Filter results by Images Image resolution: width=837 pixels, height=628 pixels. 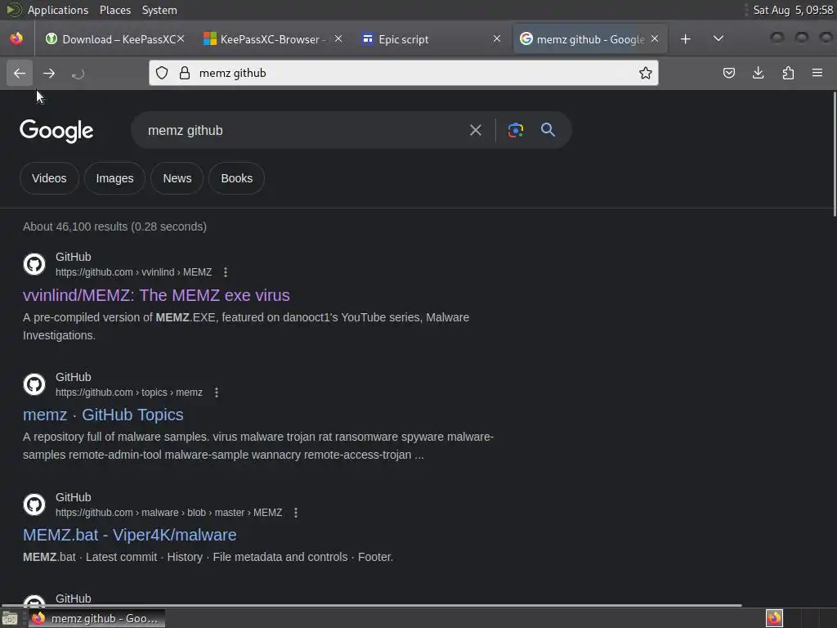pyautogui.click(x=114, y=178)
